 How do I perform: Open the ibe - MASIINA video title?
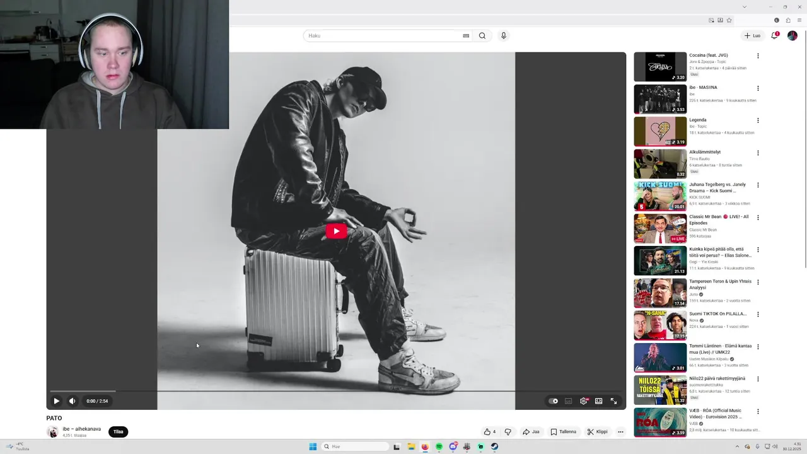pyautogui.click(x=703, y=88)
